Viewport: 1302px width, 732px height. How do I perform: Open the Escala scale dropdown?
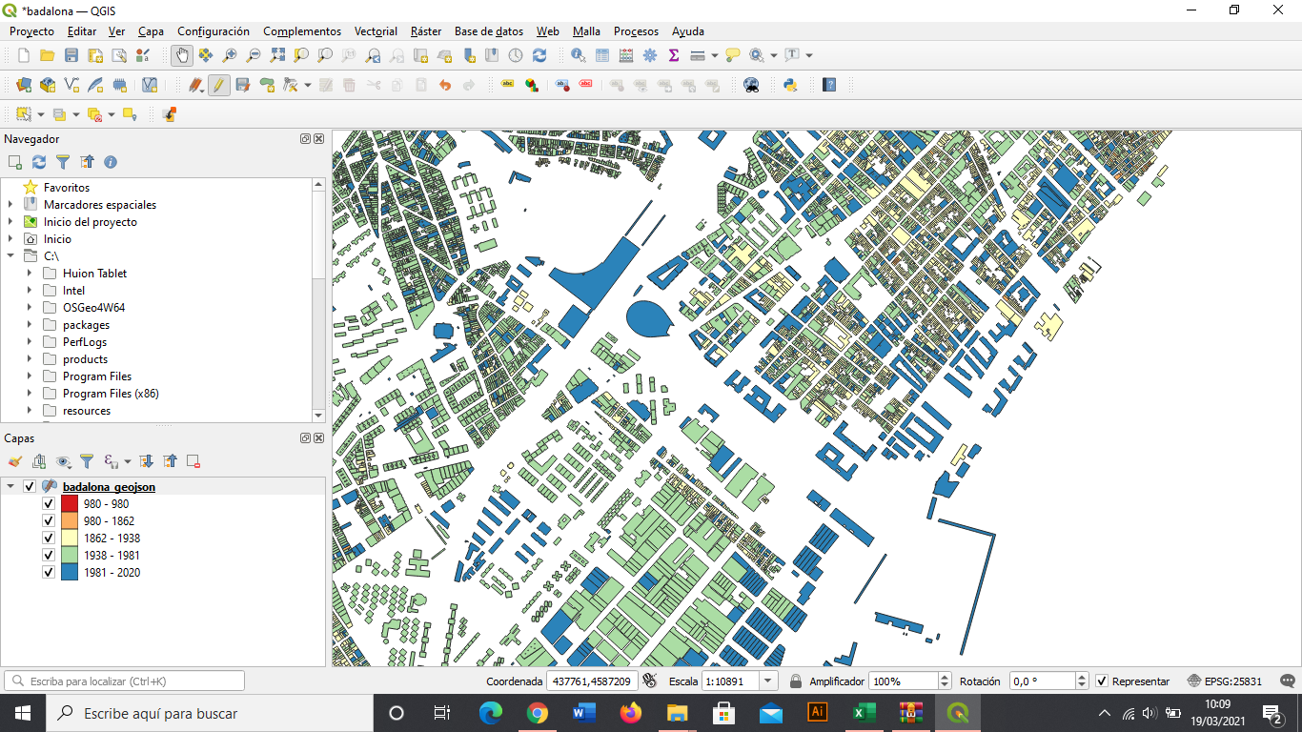(x=769, y=681)
